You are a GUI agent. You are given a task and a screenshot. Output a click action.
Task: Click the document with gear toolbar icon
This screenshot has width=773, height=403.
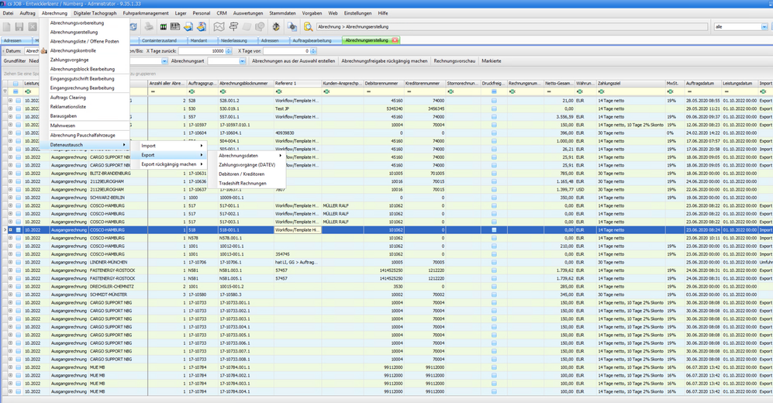[292, 26]
